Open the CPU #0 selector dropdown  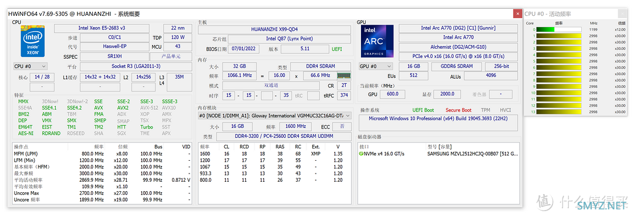tap(31, 66)
